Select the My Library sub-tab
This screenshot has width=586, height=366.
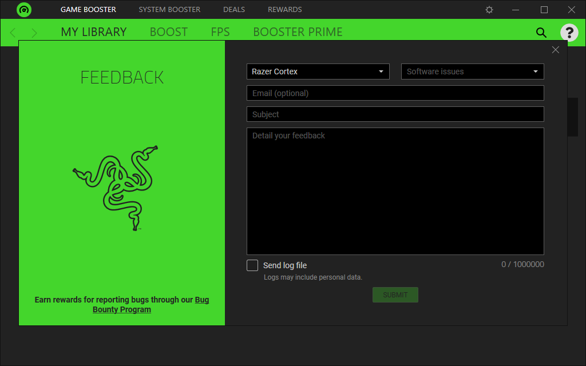click(x=94, y=32)
